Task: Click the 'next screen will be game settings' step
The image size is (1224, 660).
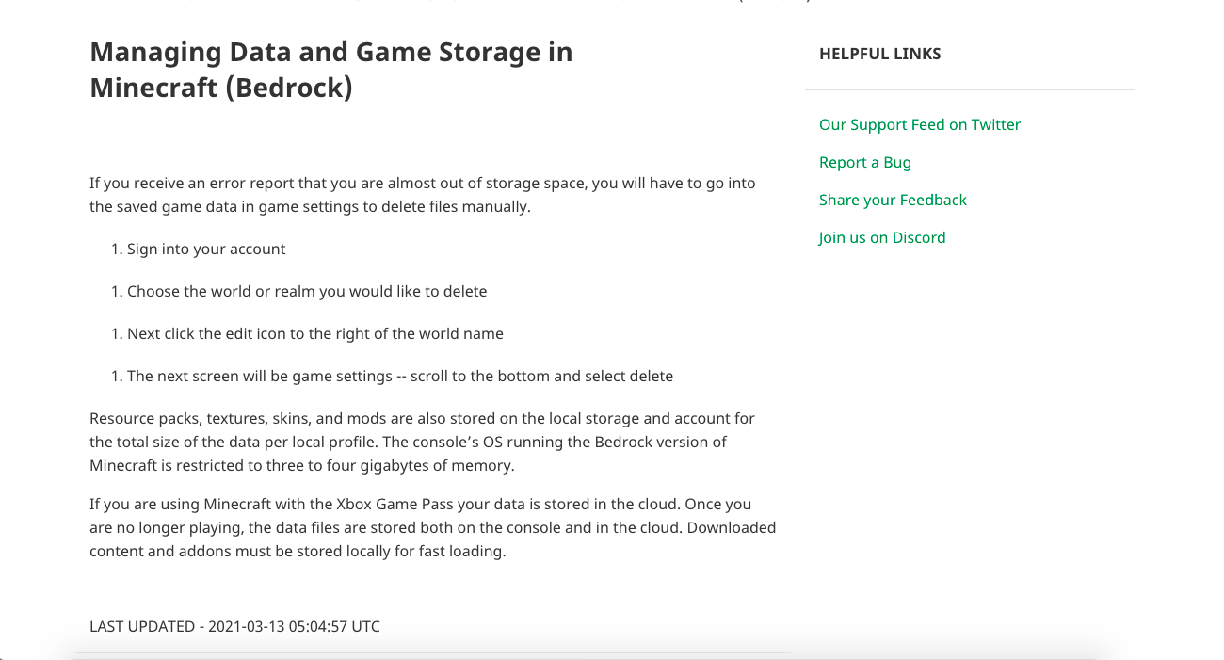Action: (399, 376)
